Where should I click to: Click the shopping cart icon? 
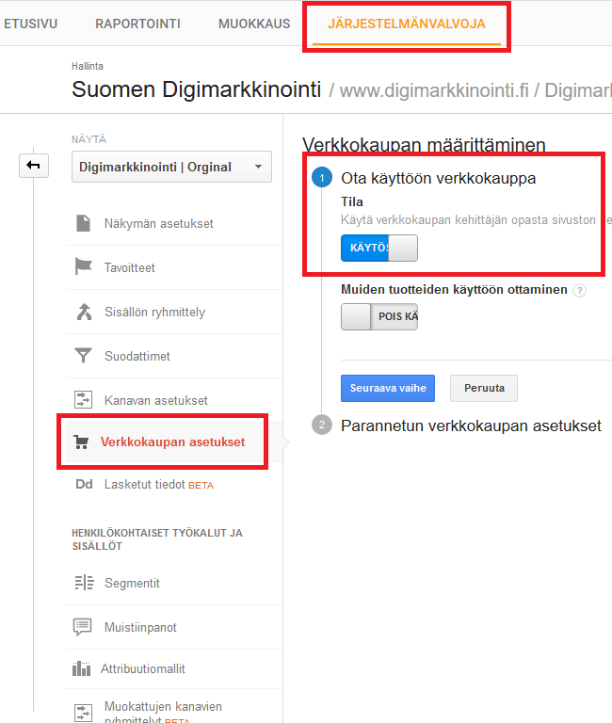81,442
